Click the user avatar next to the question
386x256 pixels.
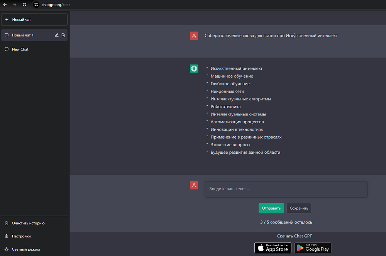click(x=194, y=36)
